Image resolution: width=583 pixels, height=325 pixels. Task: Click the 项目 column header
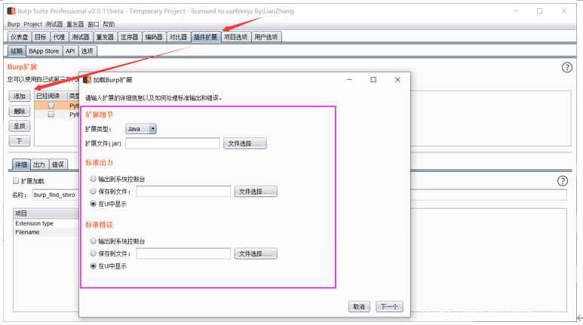coord(47,213)
